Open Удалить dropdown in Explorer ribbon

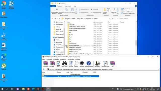tap(95, 10)
